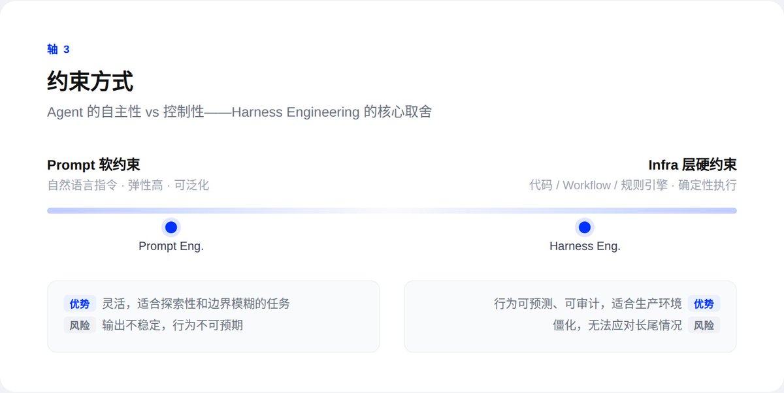The width and height of the screenshot is (784, 393).
Task: Click the text '僵化，无法应对长尾情况'
Action: (x=617, y=325)
